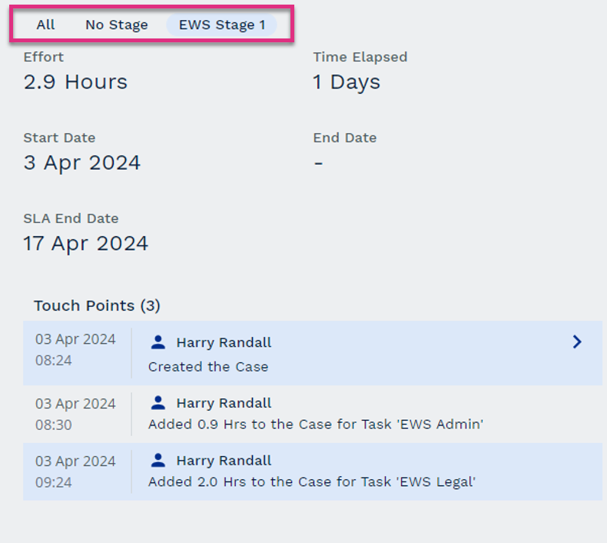Click the empty End Date dash value
Image resolution: width=607 pixels, height=543 pixels.
[x=318, y=164]
